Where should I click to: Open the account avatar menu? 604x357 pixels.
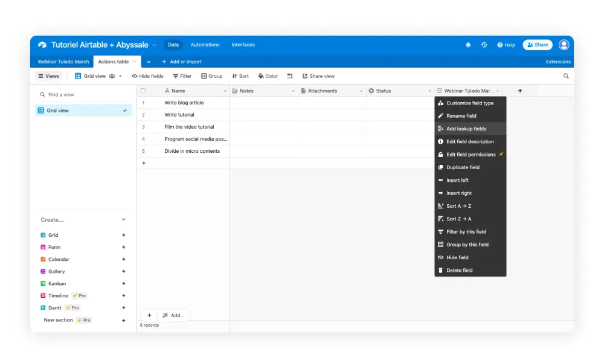pos(564,45)
